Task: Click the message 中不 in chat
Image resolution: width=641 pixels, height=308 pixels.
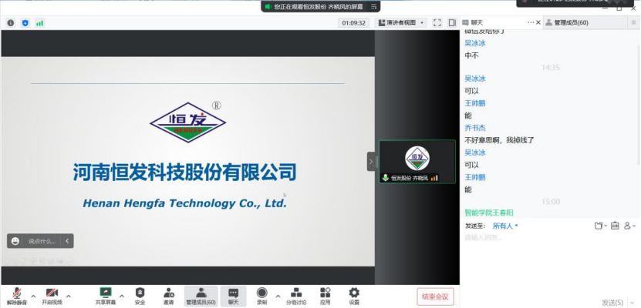Action: click(471, 55)
